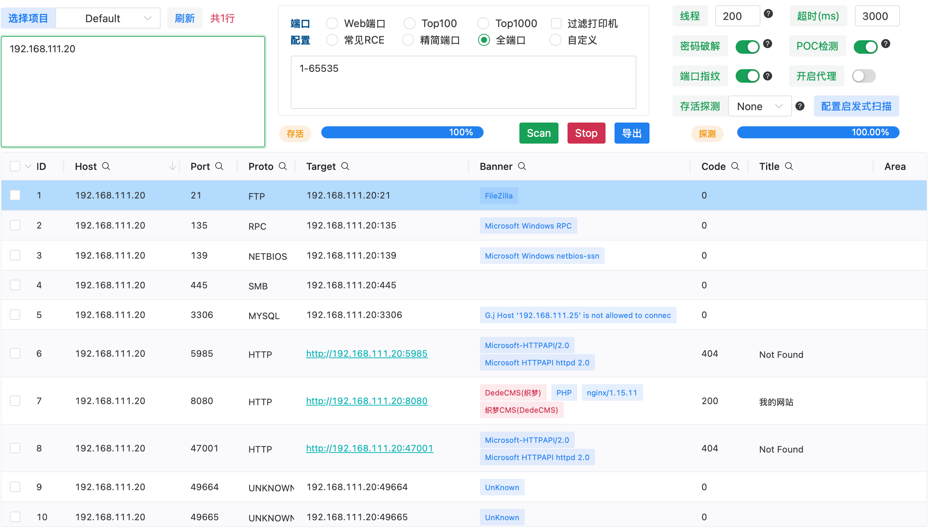The height and width of the screenshot is (530, 944).
Task: Expand the 存活探测 None dropdown
Action: click(759, 106)
